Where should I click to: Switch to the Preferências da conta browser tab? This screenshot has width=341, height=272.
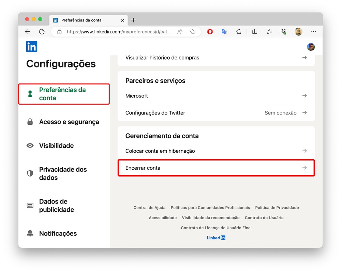(x=89, y=20)
